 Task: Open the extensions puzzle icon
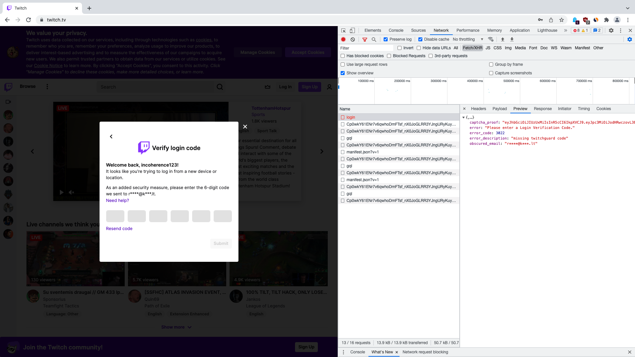pyautogui.click(x=607, y=20)
